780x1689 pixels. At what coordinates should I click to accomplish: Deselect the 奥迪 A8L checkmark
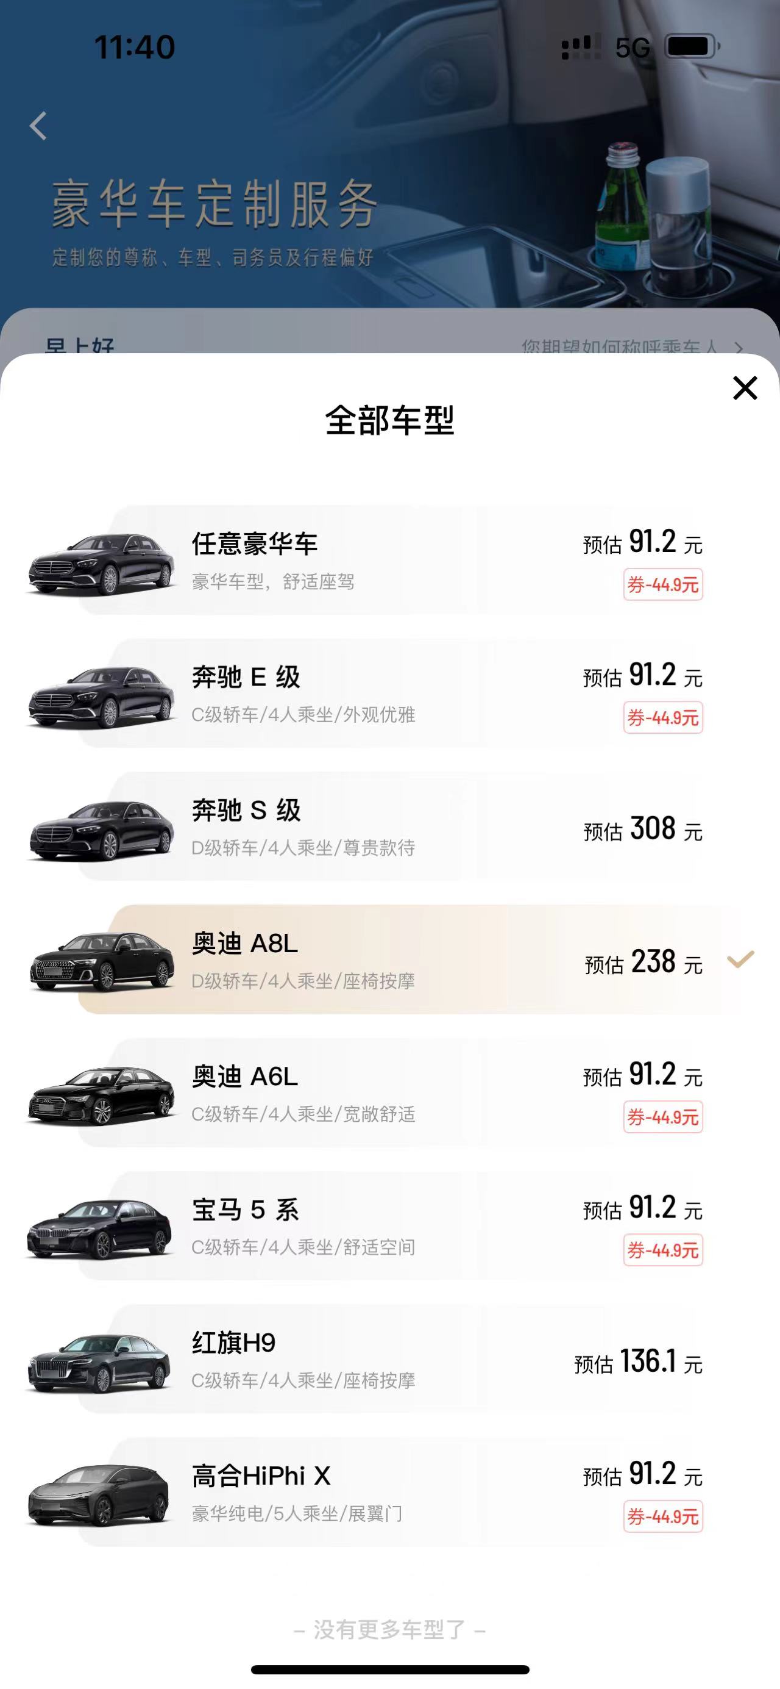[x=741, y=960]
